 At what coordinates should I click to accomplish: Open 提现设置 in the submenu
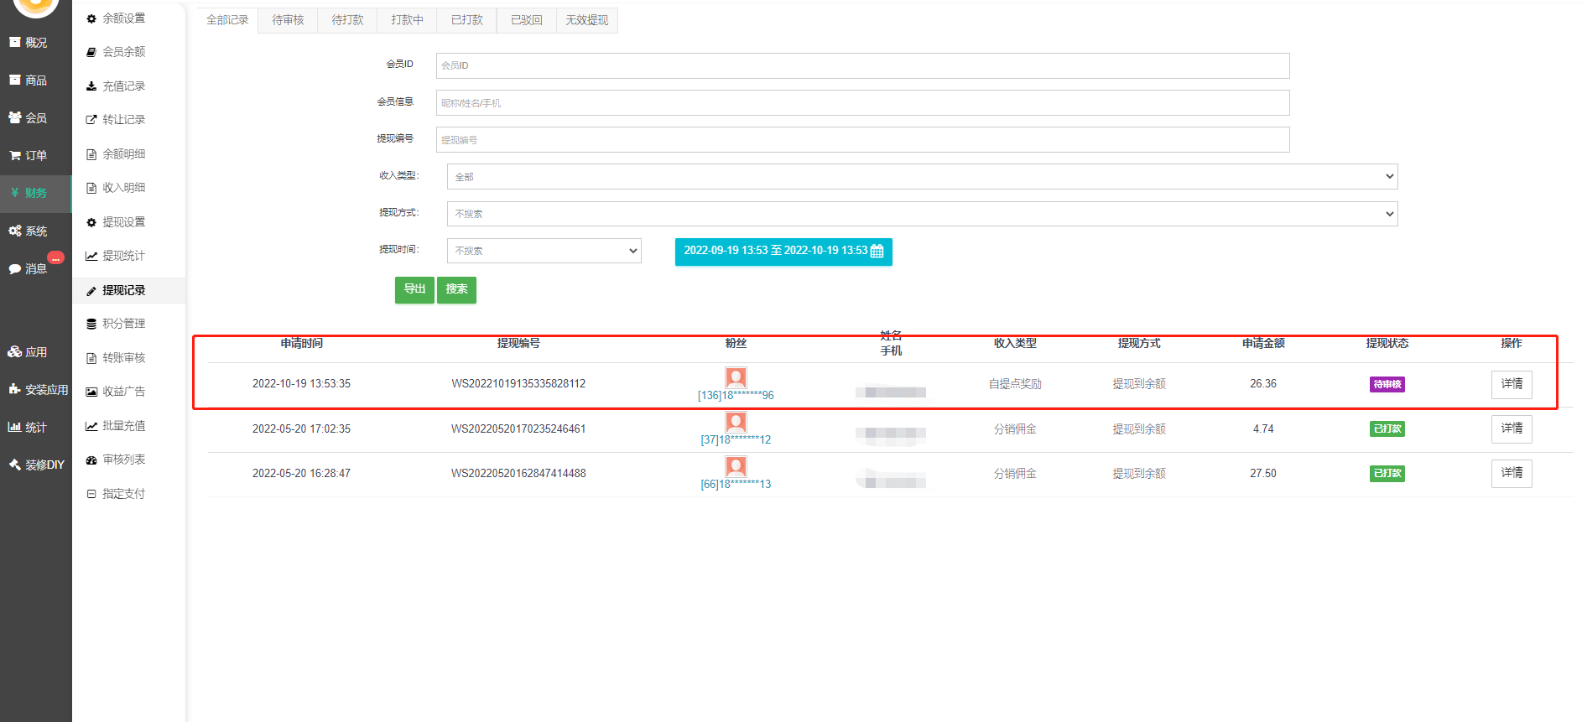pos(123,222)
